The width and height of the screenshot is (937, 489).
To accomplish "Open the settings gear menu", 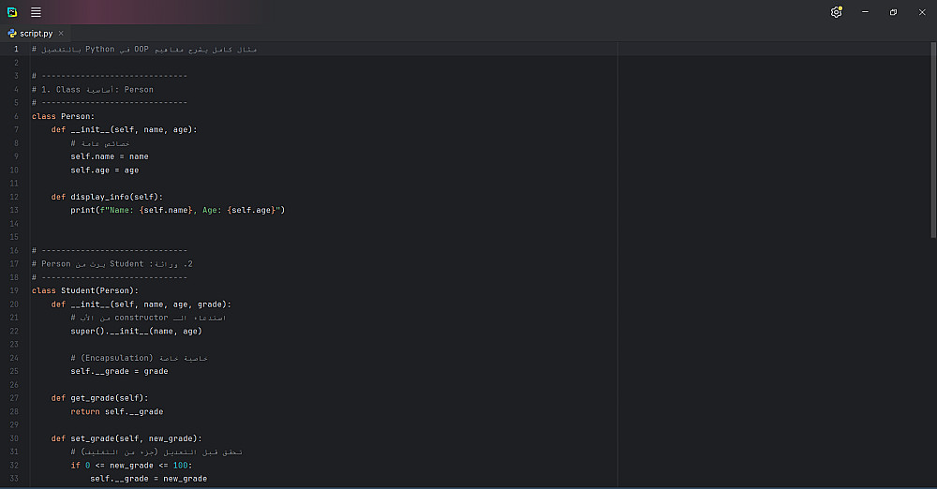I will coord(836,12).
